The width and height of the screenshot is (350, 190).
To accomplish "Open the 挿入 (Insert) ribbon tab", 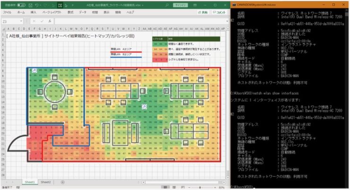I will pos(34,12).
